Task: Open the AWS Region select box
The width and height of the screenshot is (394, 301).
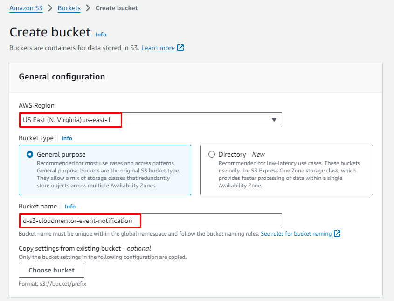Action: [150, 120]
